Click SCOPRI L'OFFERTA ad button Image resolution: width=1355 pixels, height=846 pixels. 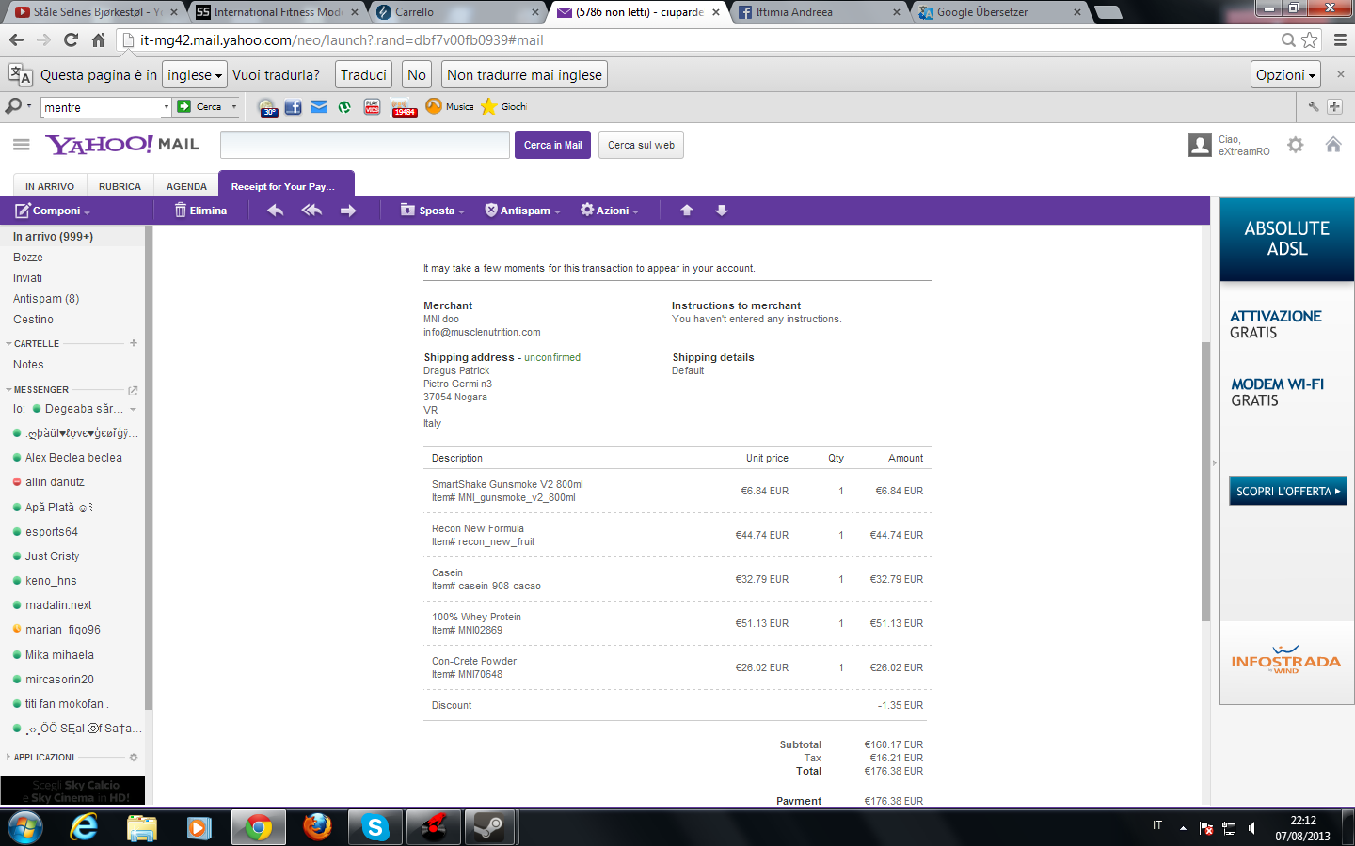coord(1288,491)
